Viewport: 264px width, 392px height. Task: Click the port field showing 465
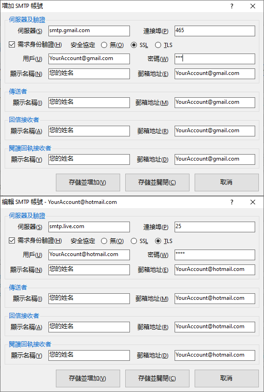(215, 31)
